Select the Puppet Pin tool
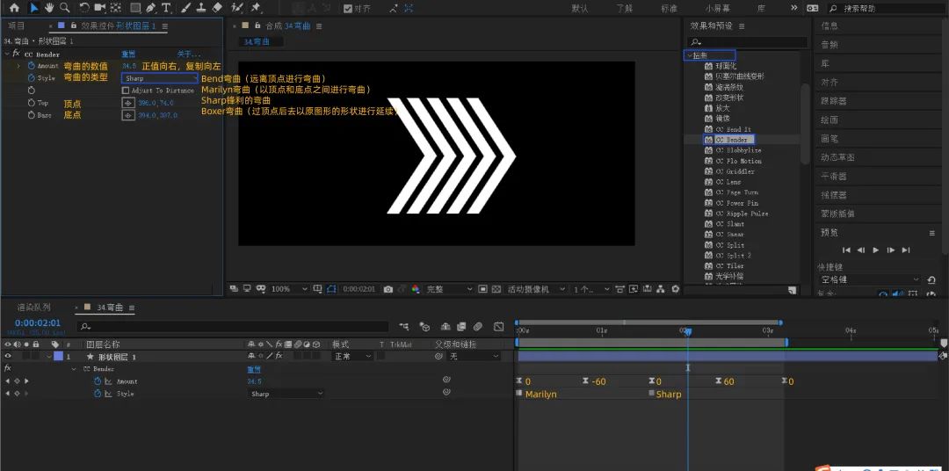The height and width of the screenshot is (471, 949). [x=256, y=8]
